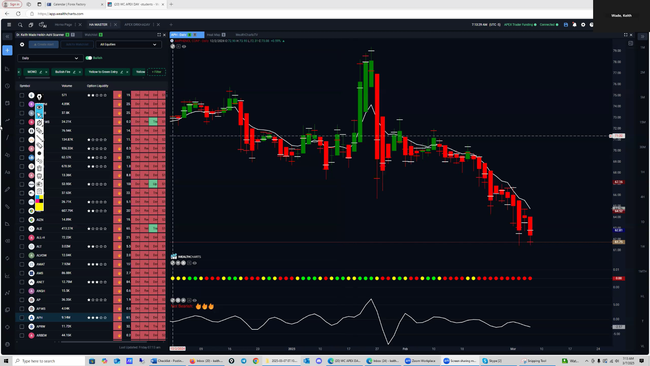
Task: Select the eraser tool in annotation toolbar
Action: pyautogui.click(x=39, y=146)
